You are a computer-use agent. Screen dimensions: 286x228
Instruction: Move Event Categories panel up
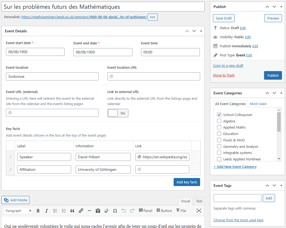267,93
